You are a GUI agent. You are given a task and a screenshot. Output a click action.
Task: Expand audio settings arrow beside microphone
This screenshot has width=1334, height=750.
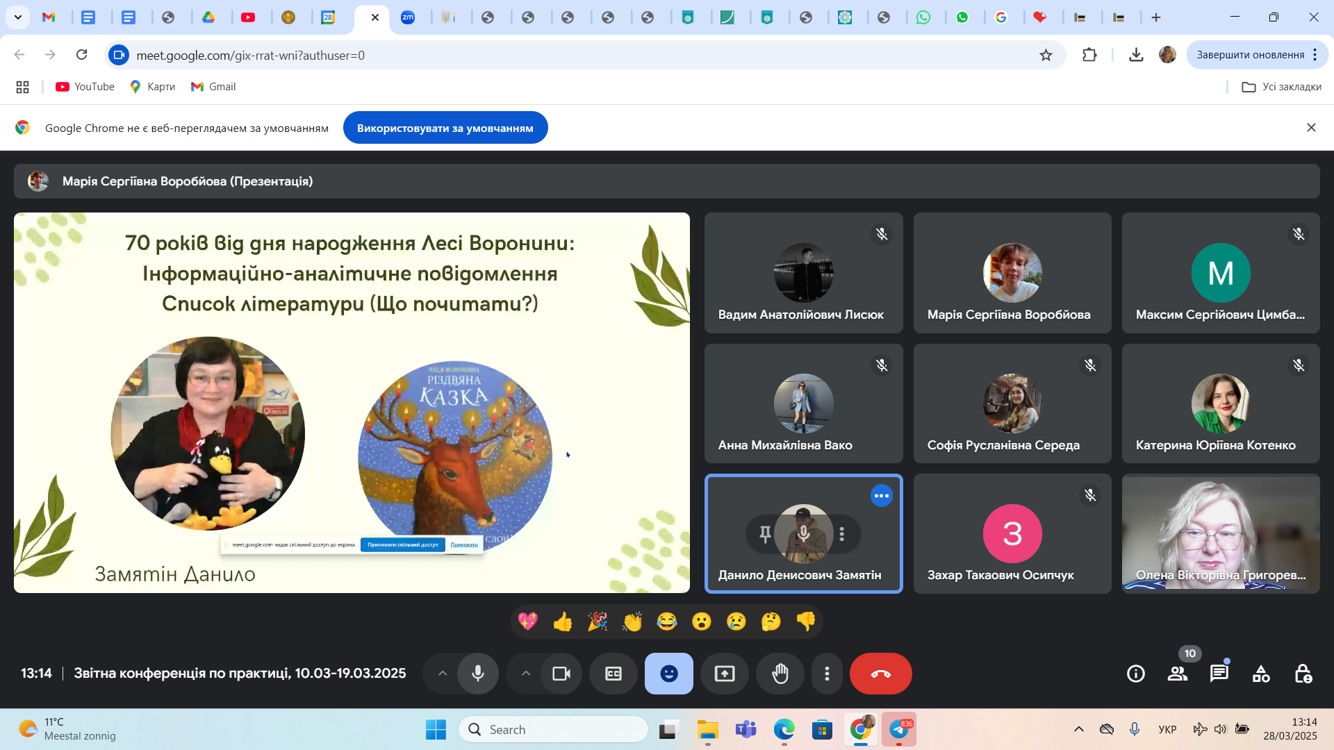coord(443,674)
